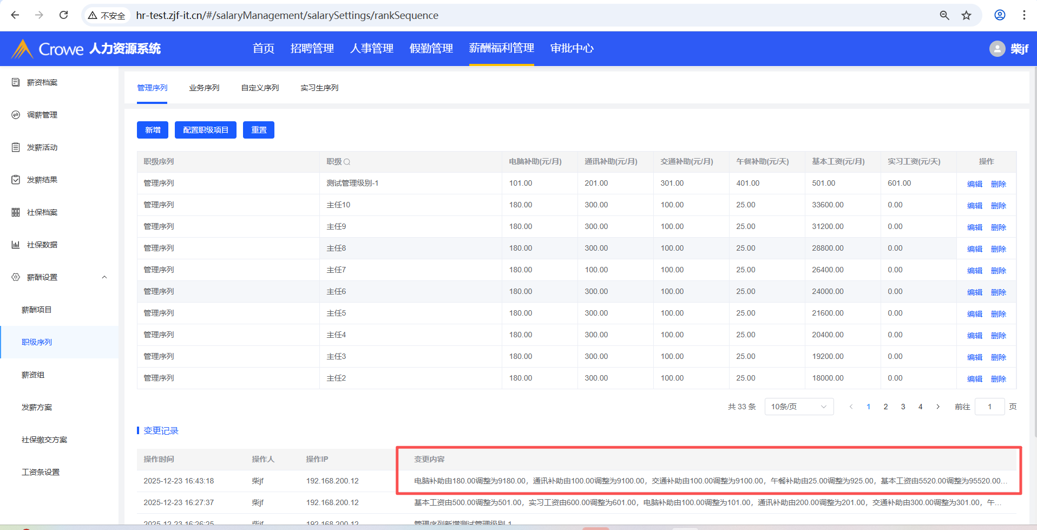Open 薪资组 in the sidebar
Viewport: 1037px width, 530px height.
tap(33, 375)
